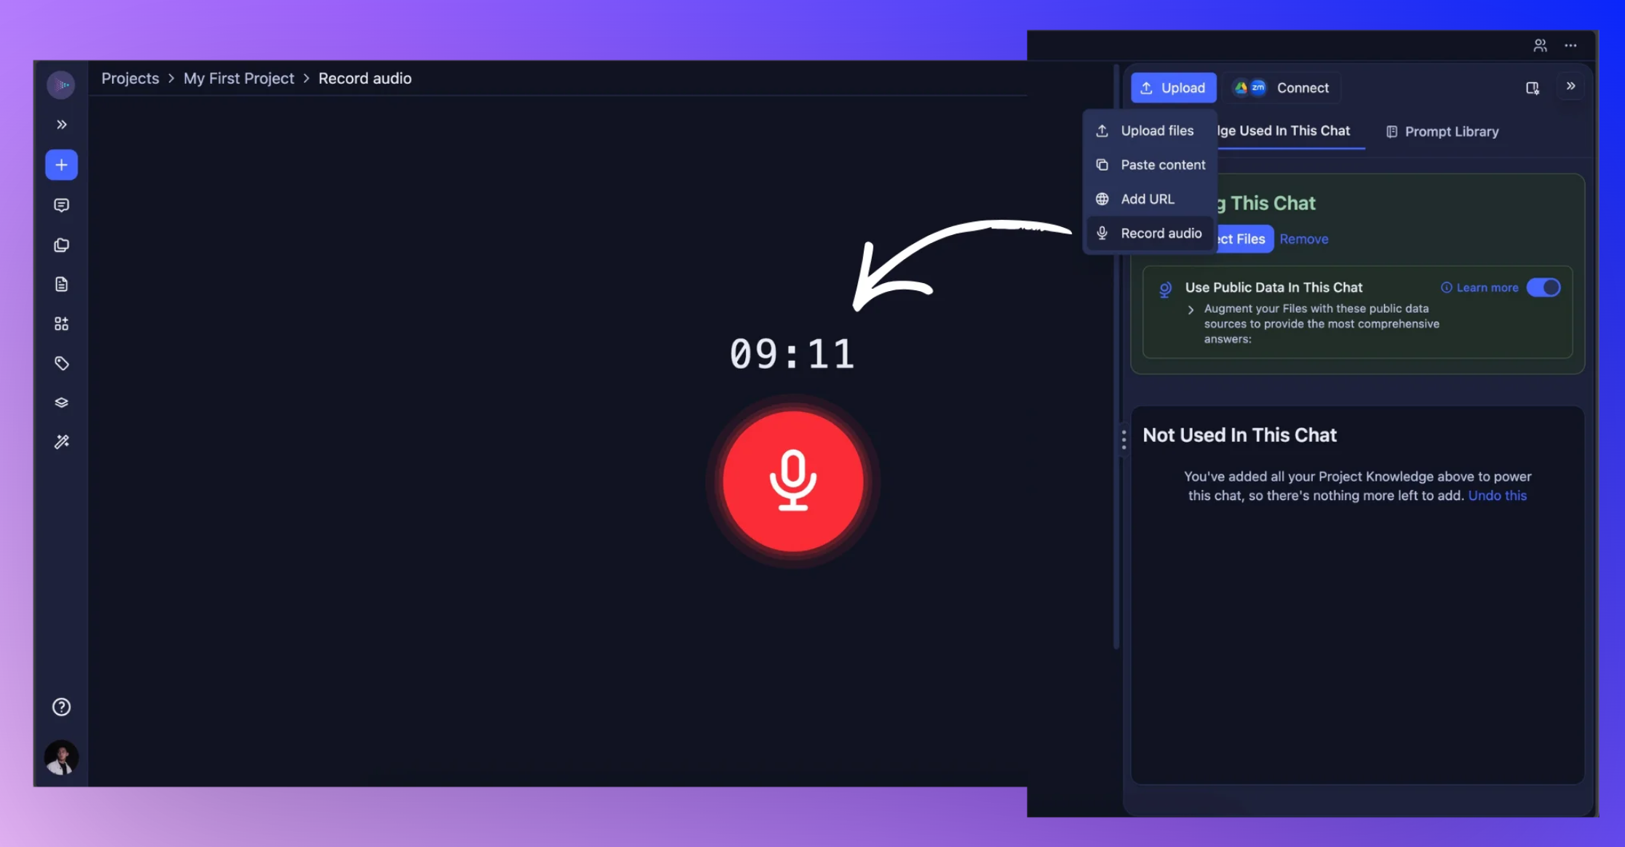This screenshot has height=847, width=1625.
Task: Open the chat icon in sidebar
Action: 61,205
